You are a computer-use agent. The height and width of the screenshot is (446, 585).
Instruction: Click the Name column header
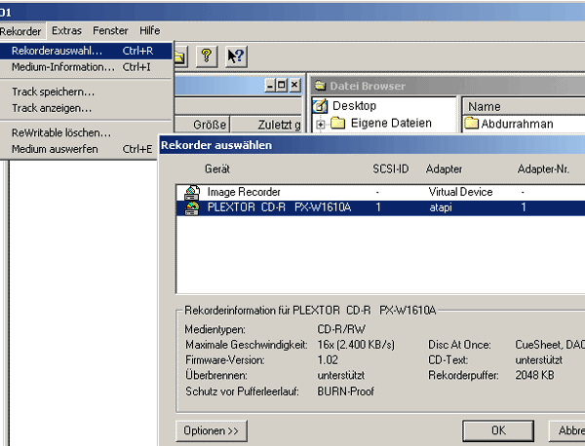tap(523, 107)
